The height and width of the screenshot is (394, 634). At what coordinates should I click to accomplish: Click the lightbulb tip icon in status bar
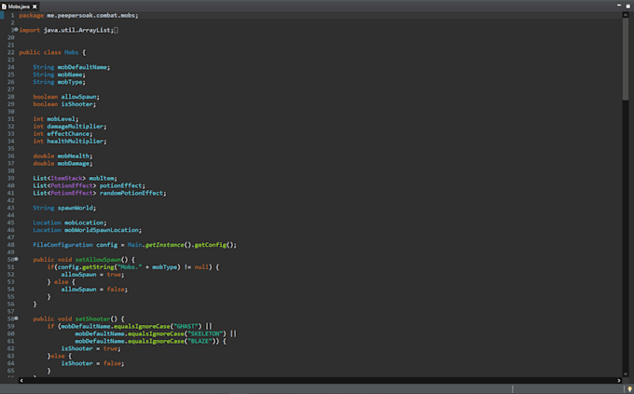pos(629,388)
